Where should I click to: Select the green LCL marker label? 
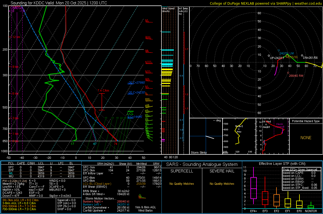click(130, 114)
